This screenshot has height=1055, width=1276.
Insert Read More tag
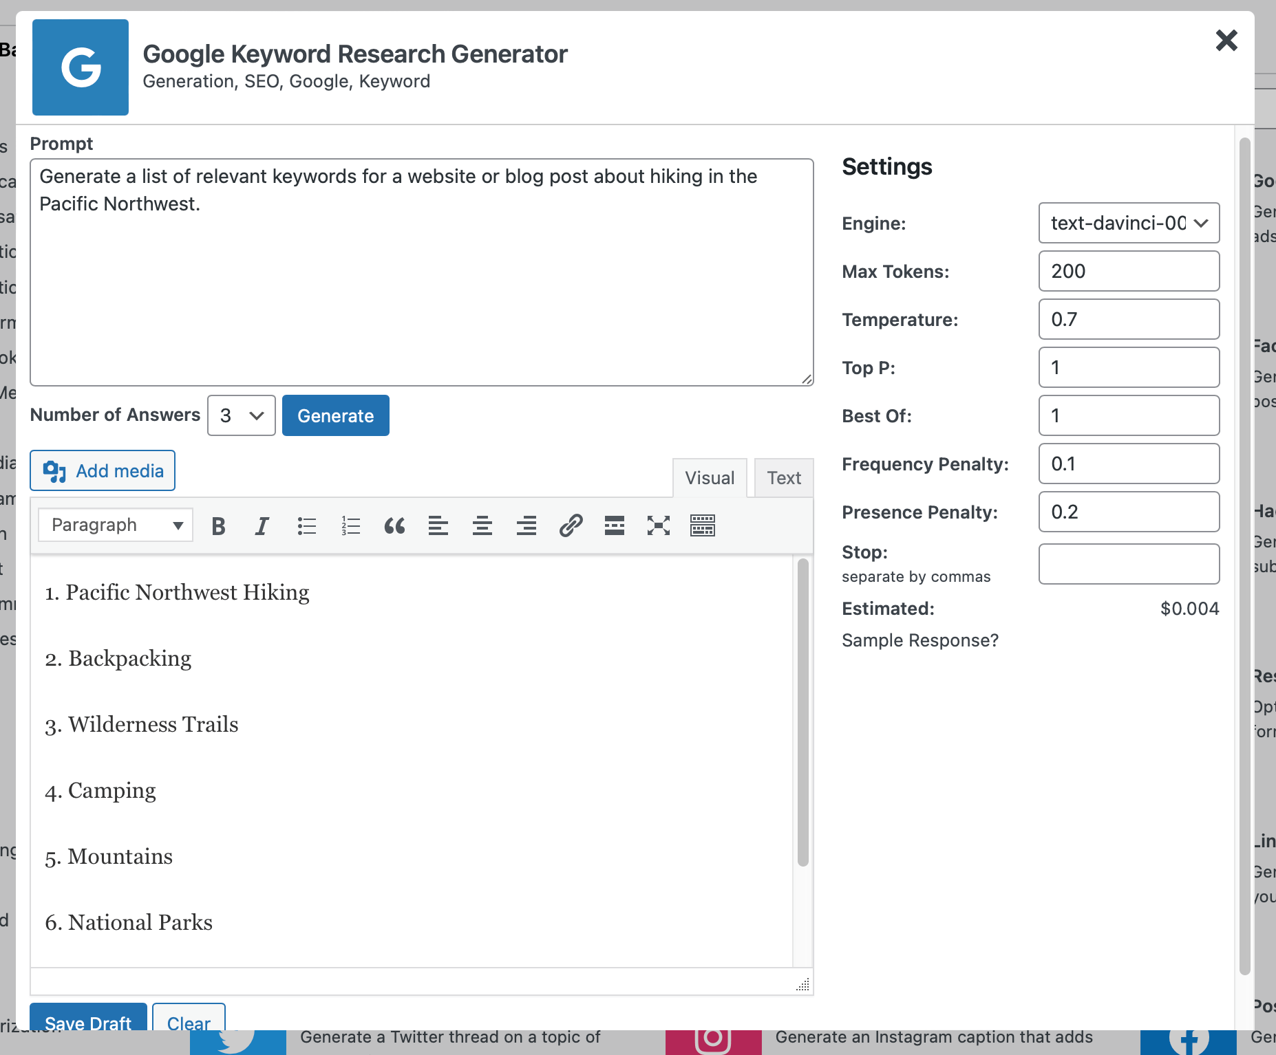coord(615,526)
